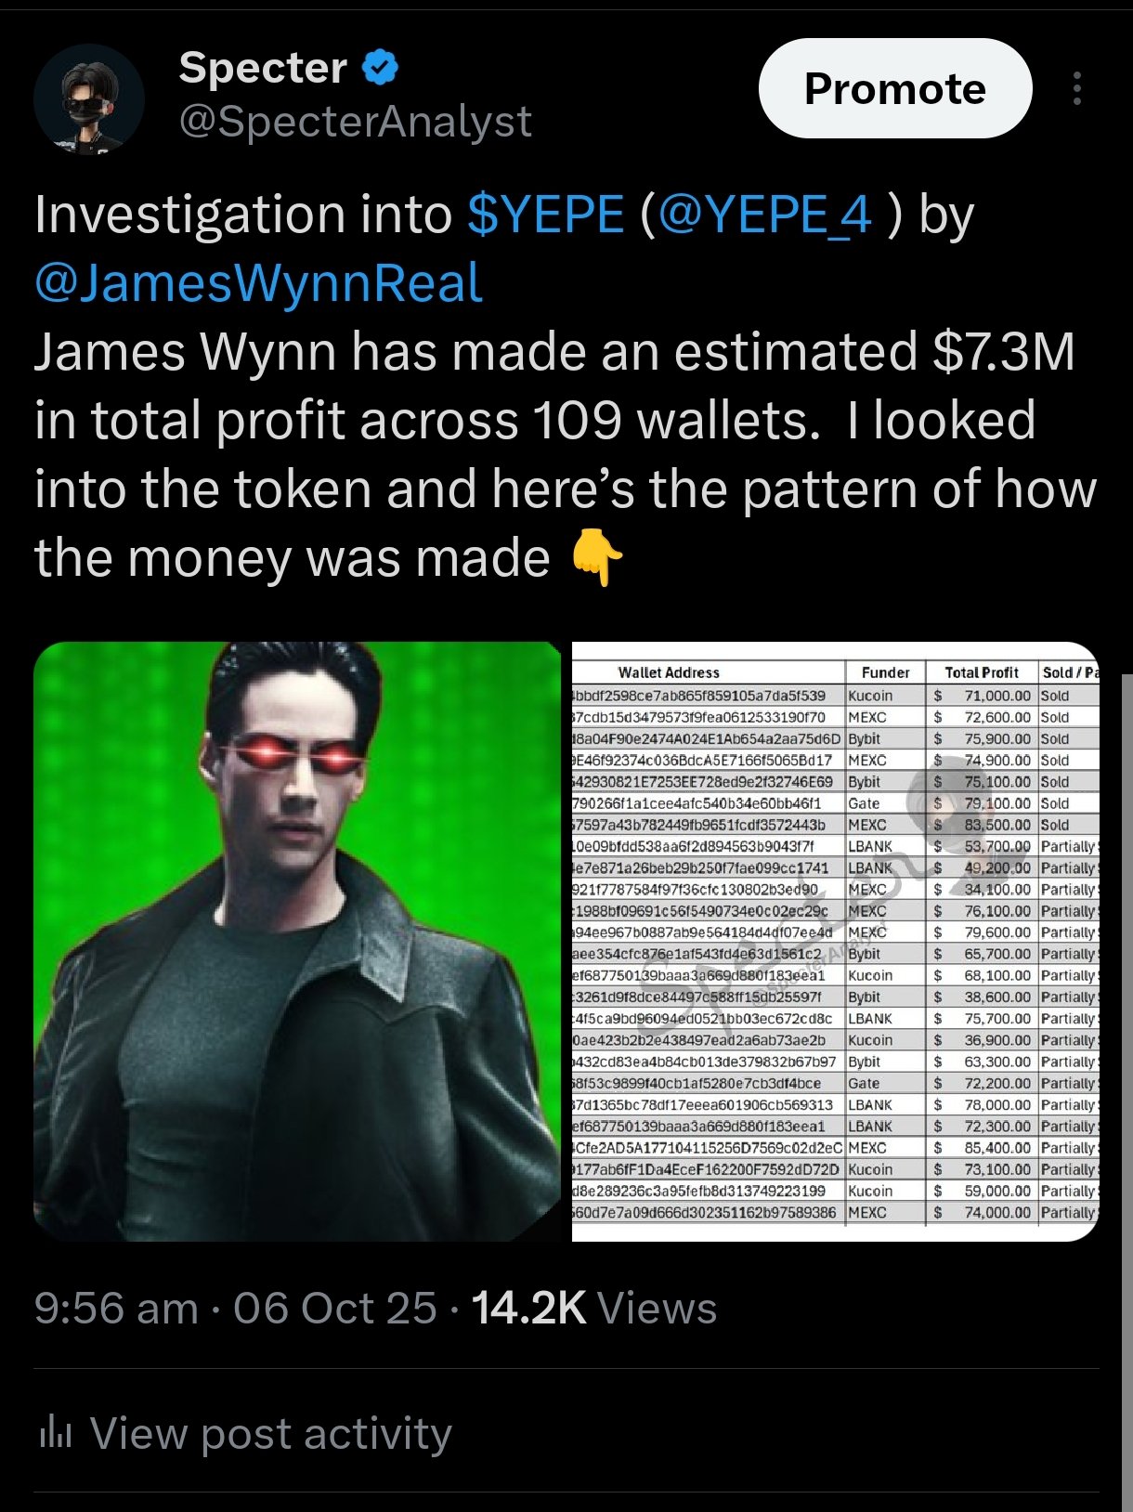Open the wallet spreadsheet image
This screenshot has height=1512, width=1133.
pos(835,942)
